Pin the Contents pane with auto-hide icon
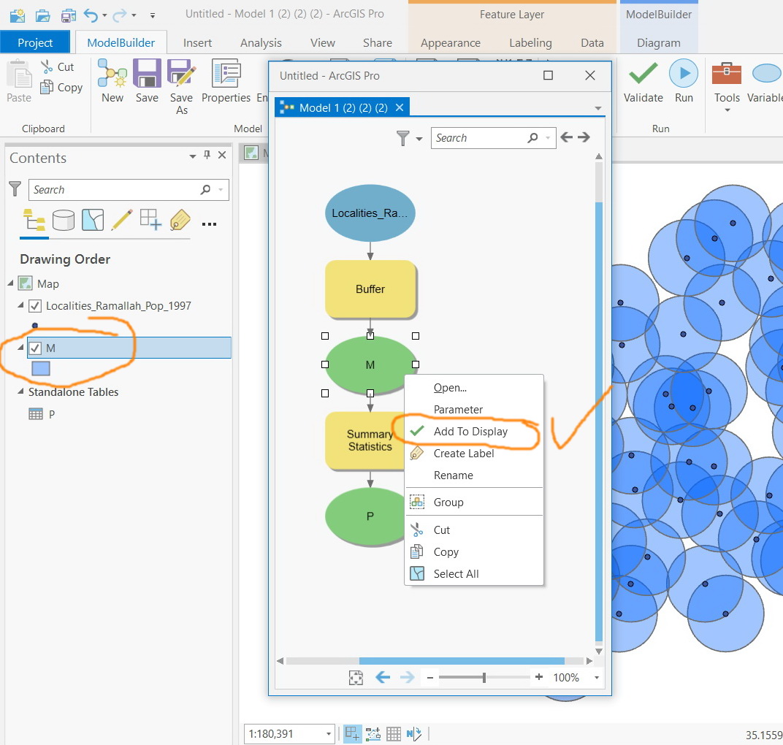Screen dimensions: 783x745 207,155
